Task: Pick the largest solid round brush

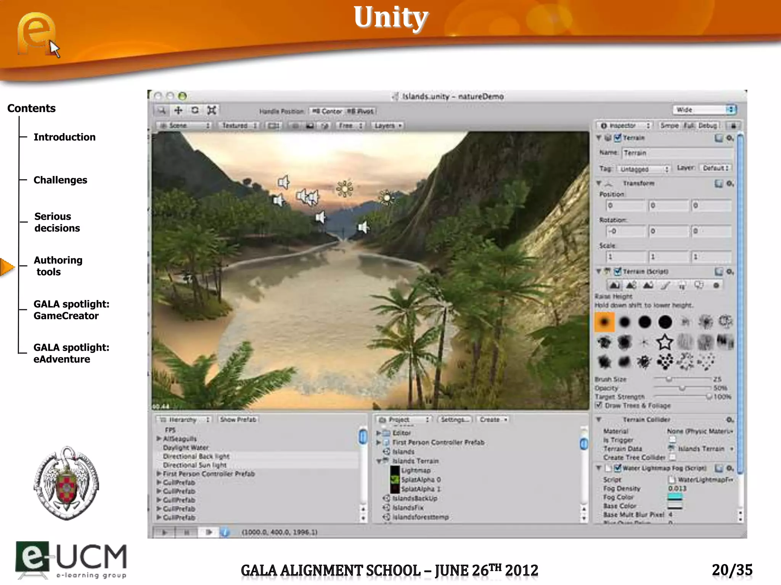Action: point(665,322)
